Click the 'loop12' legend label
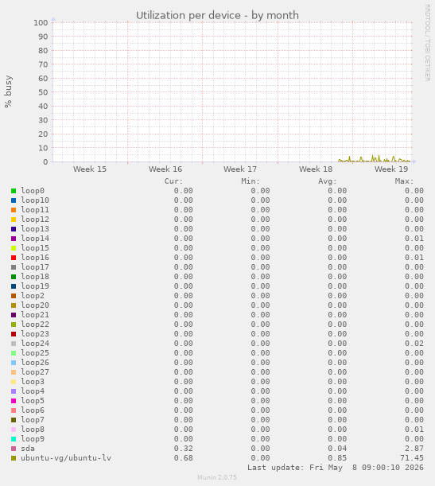Image resolution: width=435 pixels, height=486 pixels. click(x=35, y=220)
